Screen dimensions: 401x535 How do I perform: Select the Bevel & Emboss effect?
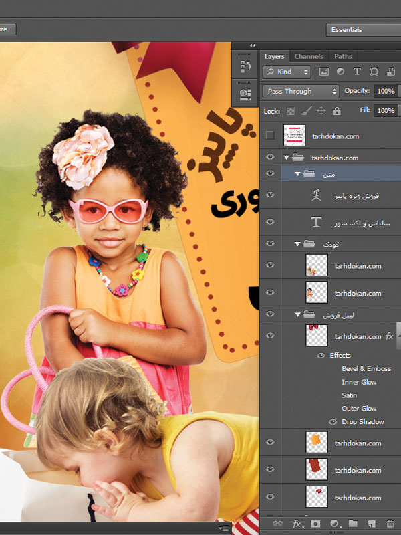[366, 369]
